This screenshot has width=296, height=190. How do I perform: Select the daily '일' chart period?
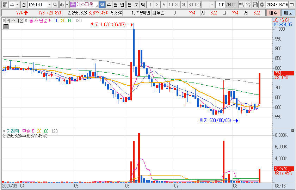pyautogui.click(x=102, y=5)
